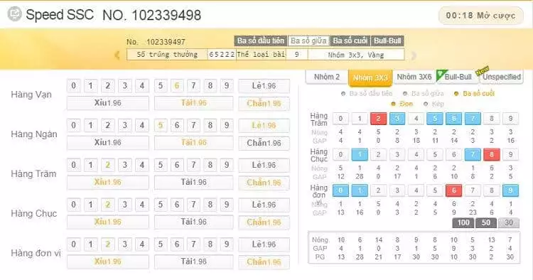Open the Ba số giữa result tab
Image resolution: width=533 pixels, height=280 pixels.
(x=308, y=41)
